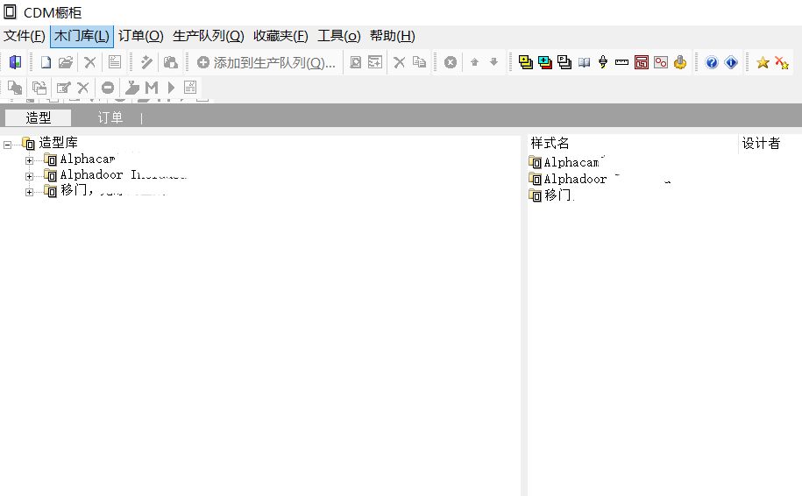Select Alphacam folder in tree

click(x=88, y=159)
